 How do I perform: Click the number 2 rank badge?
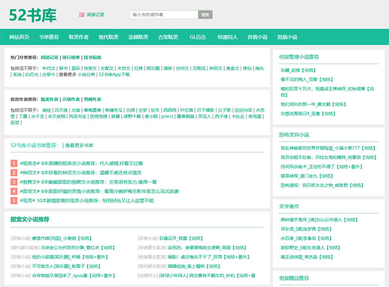click(14, 172)
